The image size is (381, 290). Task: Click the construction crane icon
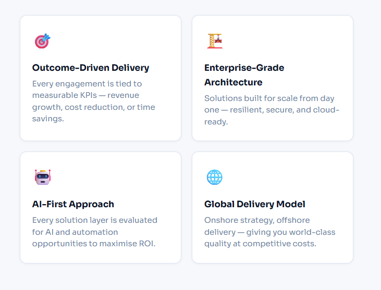(x=214, y=41)
